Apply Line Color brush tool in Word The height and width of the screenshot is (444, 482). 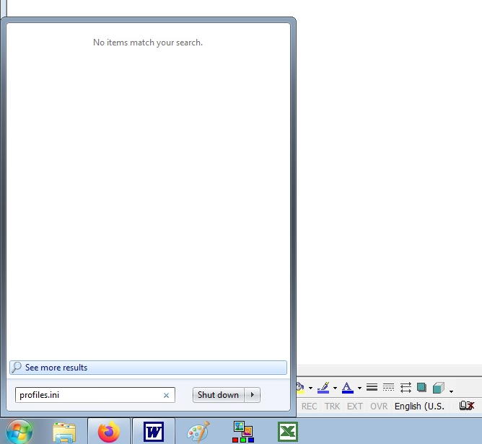[323, 388]
